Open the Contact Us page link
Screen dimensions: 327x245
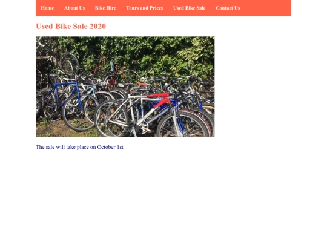228,8
